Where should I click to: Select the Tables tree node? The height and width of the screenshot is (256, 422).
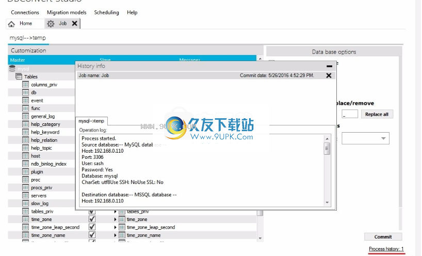30,77
